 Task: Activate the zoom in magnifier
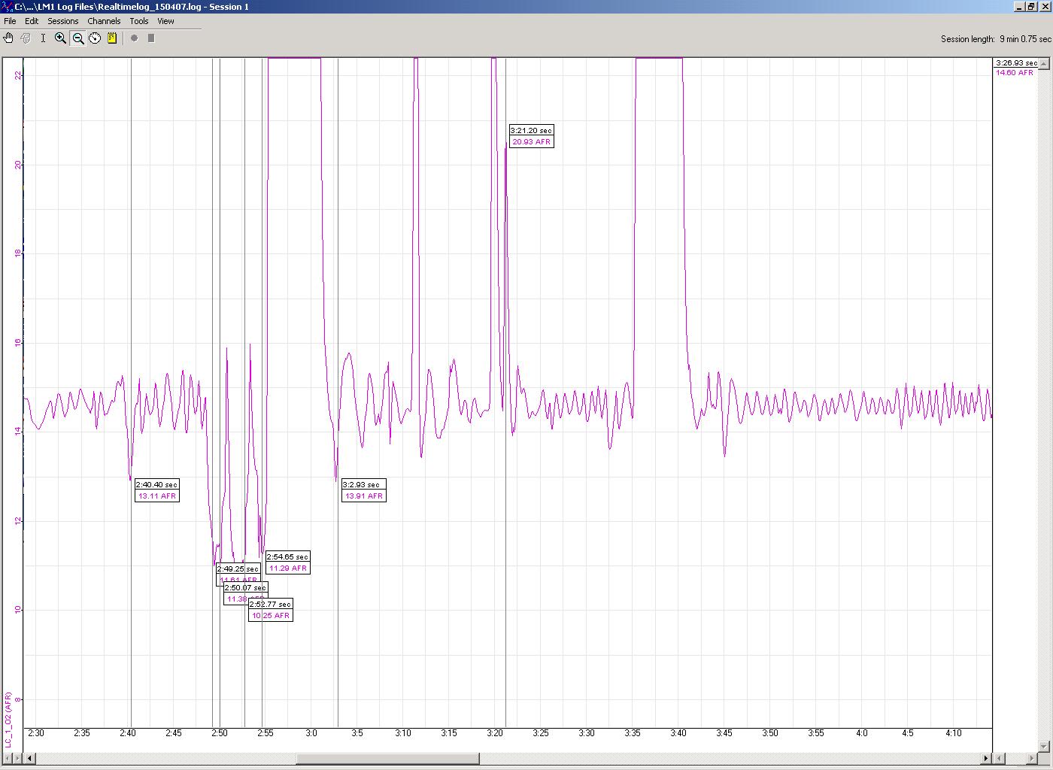pyautogui.click(x=60, y=38)
